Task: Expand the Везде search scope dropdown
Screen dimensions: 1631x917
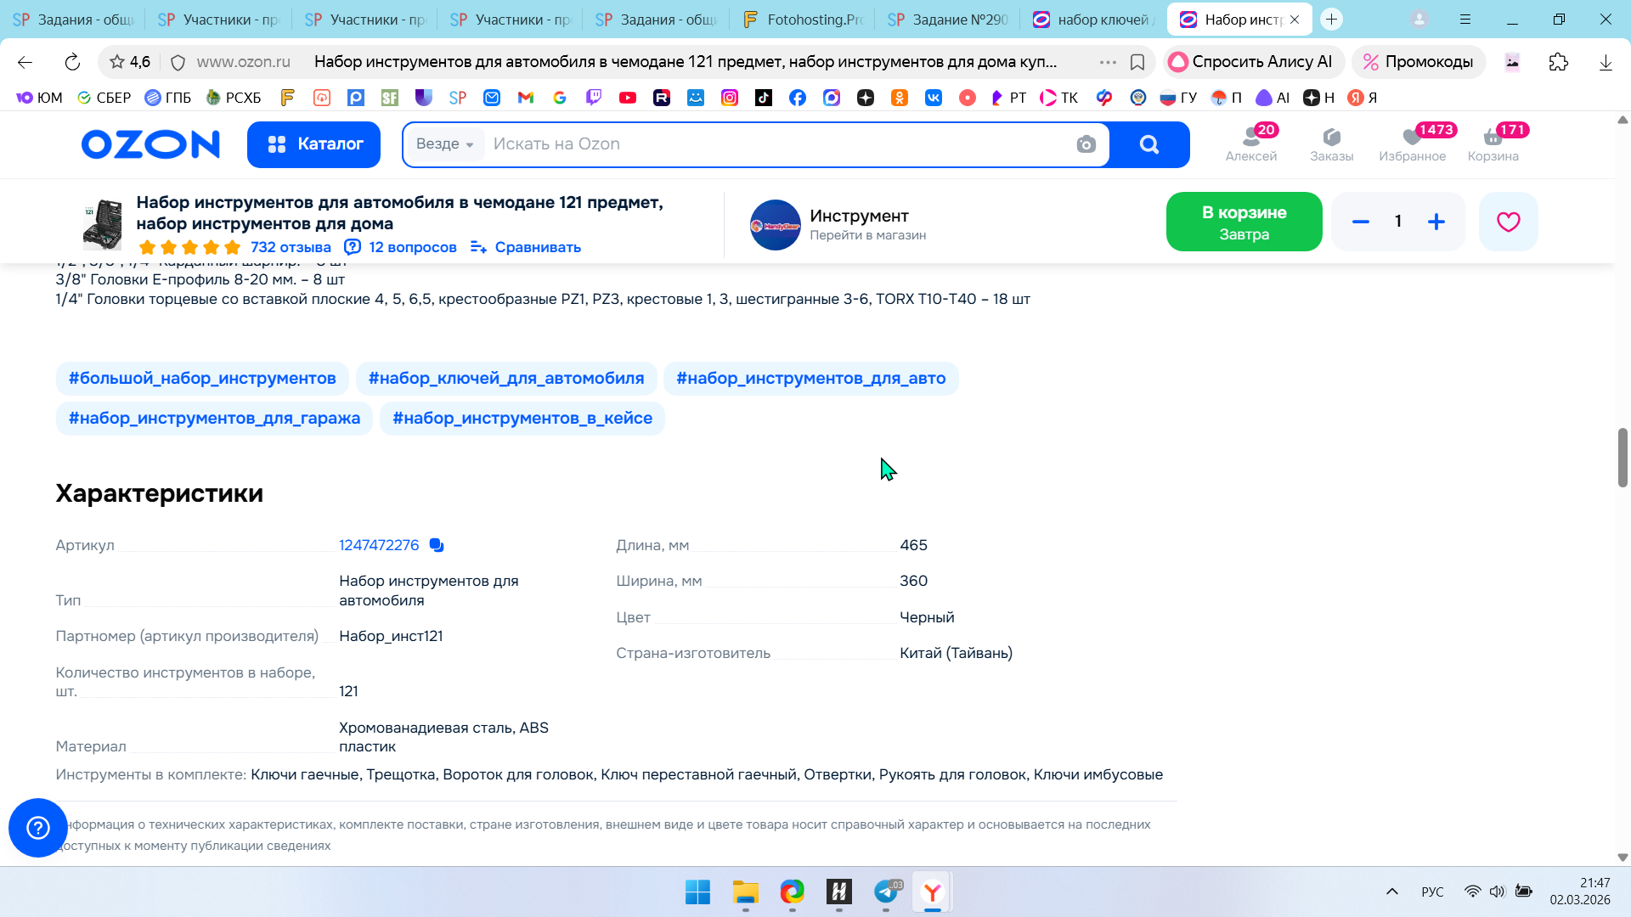Action: coord(445,144)
